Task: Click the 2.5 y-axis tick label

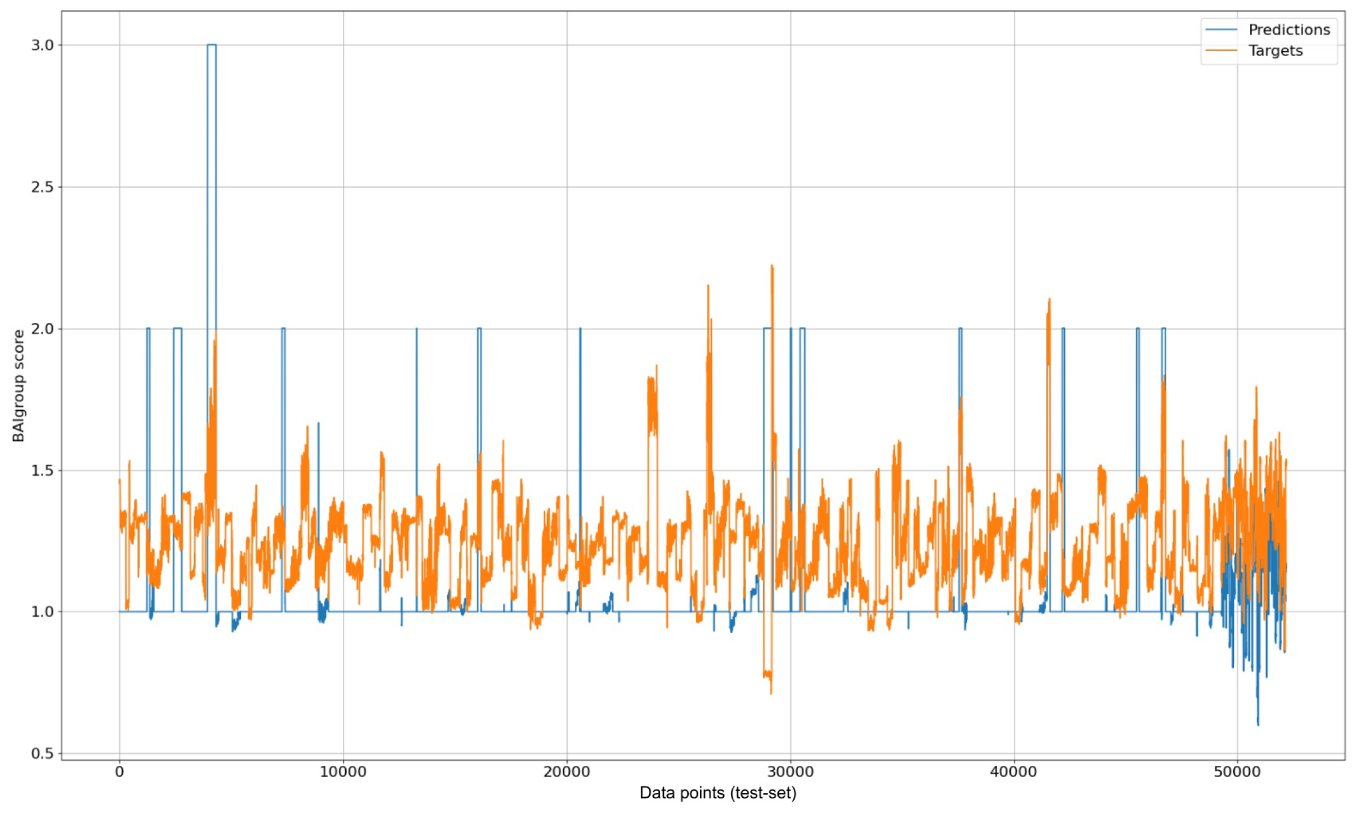Action: pyautogui.click(x=42, y=187)
